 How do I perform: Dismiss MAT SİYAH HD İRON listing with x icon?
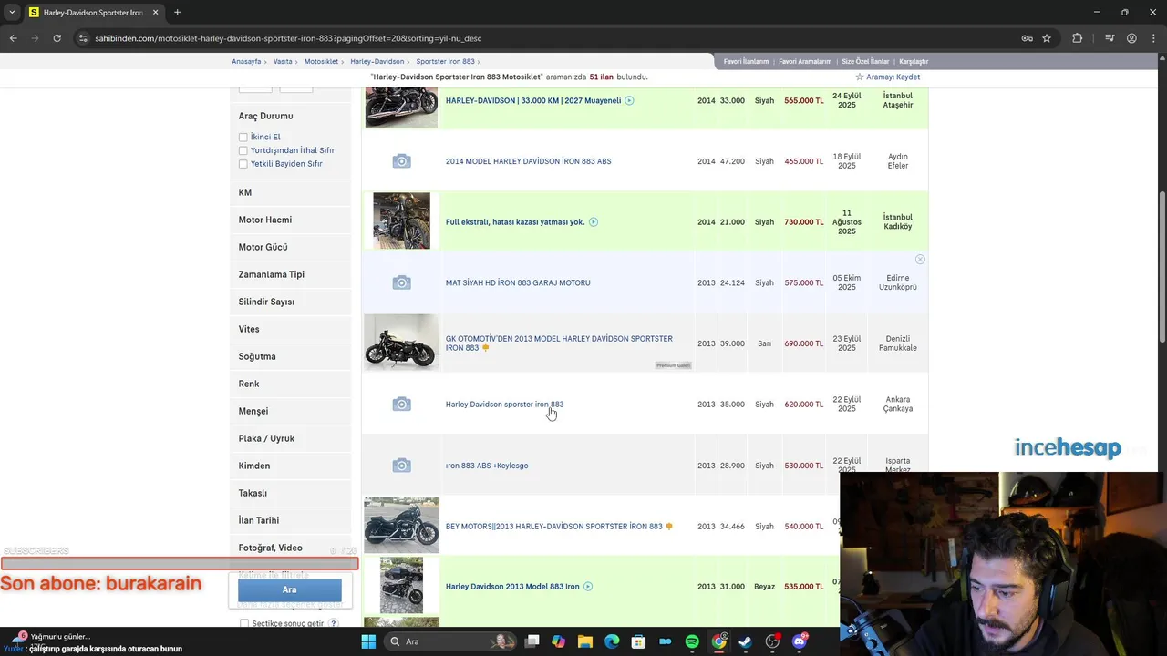pos(920,260)
